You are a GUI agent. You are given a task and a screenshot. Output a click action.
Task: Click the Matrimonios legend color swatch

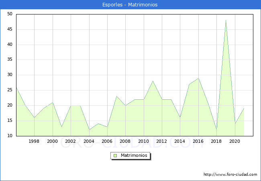[115, 156]
